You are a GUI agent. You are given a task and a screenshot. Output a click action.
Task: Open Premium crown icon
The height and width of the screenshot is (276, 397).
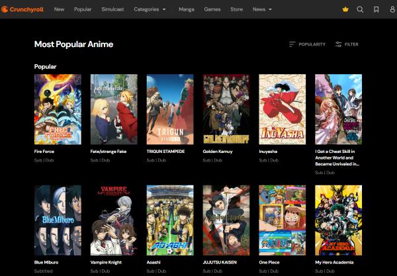point(345,9)
